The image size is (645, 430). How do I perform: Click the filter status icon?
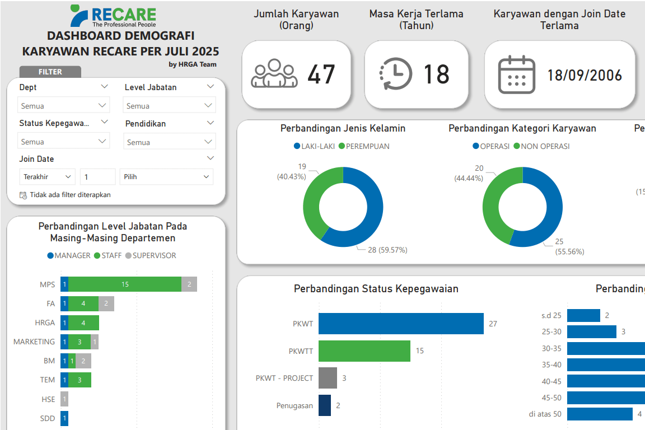pyautogui.click(x=23, y=195)
